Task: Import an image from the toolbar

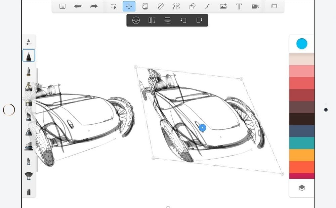Action: tap(223, 6)
